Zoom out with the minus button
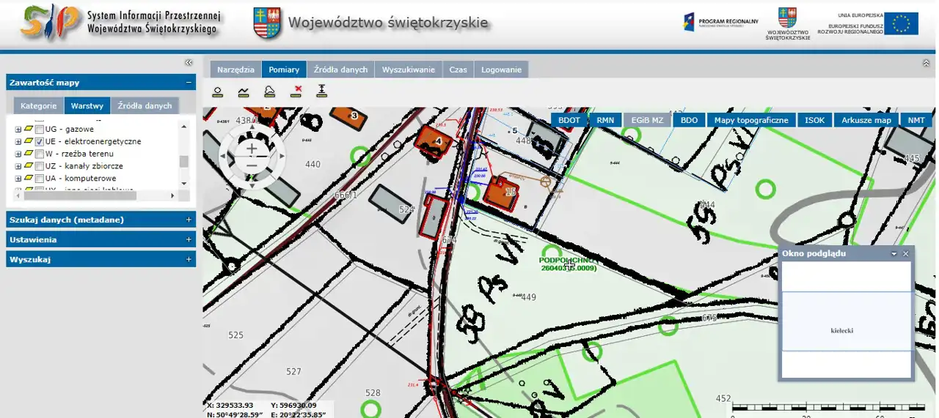This screenshot has height=418, width=939. [x=252, y=166]
